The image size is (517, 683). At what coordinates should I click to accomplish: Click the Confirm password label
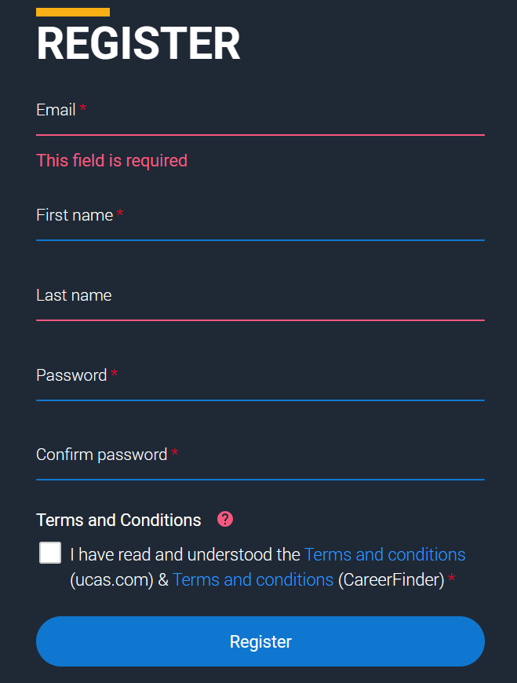pos(102,455)
